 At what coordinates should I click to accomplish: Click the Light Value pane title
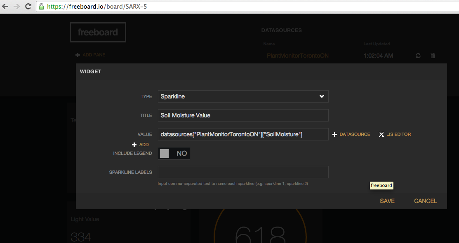click(x=85, y=219)
